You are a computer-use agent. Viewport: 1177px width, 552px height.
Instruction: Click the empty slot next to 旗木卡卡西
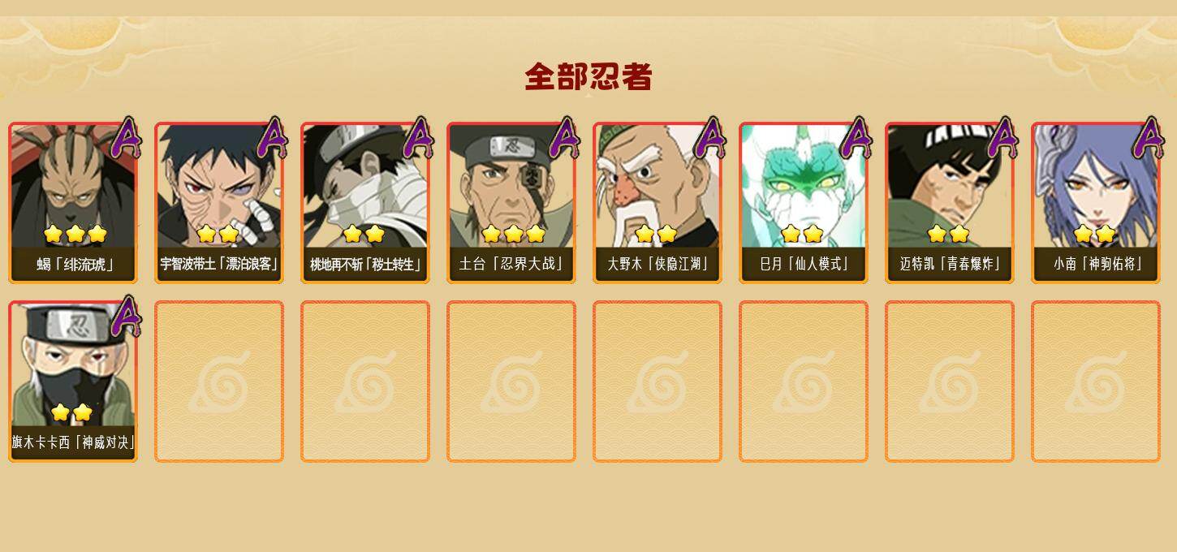tap(219, 382)
